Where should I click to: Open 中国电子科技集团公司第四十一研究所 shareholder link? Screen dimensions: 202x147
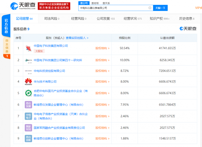(58, 60)
